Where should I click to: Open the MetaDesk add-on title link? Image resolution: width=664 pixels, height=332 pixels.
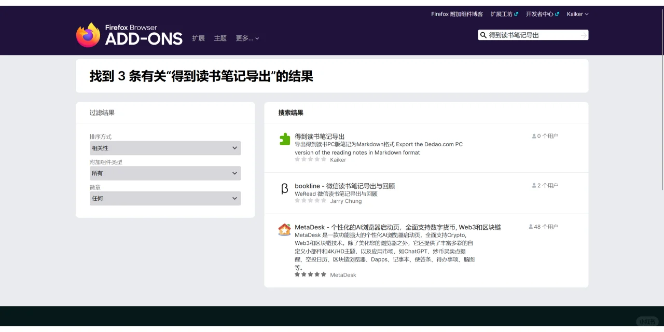coord(398,227)
